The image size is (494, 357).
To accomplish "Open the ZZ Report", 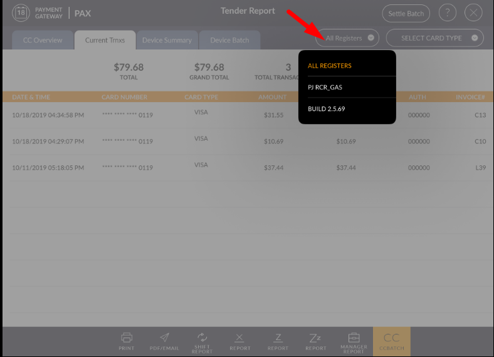I will point(315,341).
